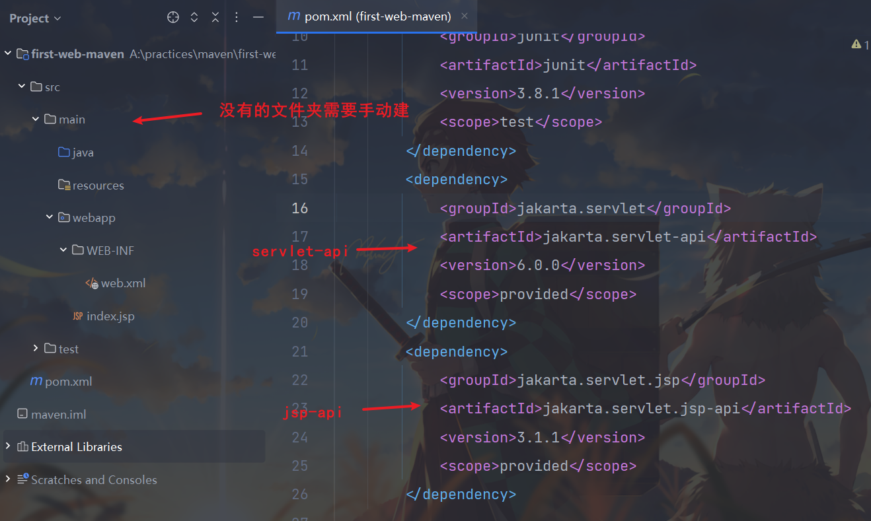871x521 pixels.
Task: Collapse the WEB-INF folder node
Action: pyautogui.click(x=63, y=250)
